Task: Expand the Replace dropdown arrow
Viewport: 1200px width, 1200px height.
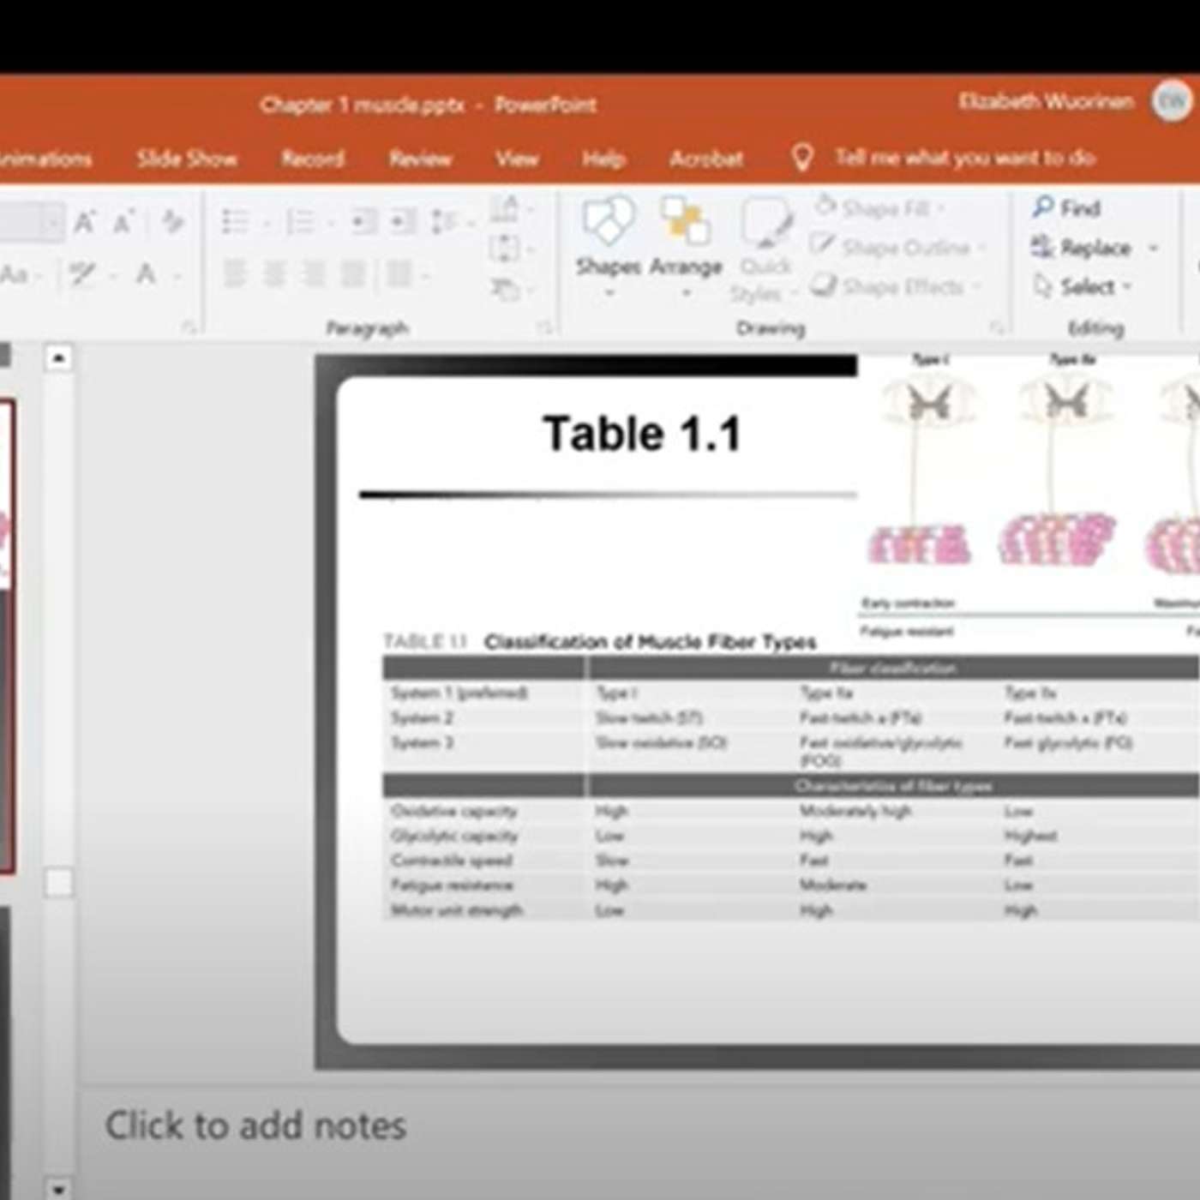Action: [1154, 249]
